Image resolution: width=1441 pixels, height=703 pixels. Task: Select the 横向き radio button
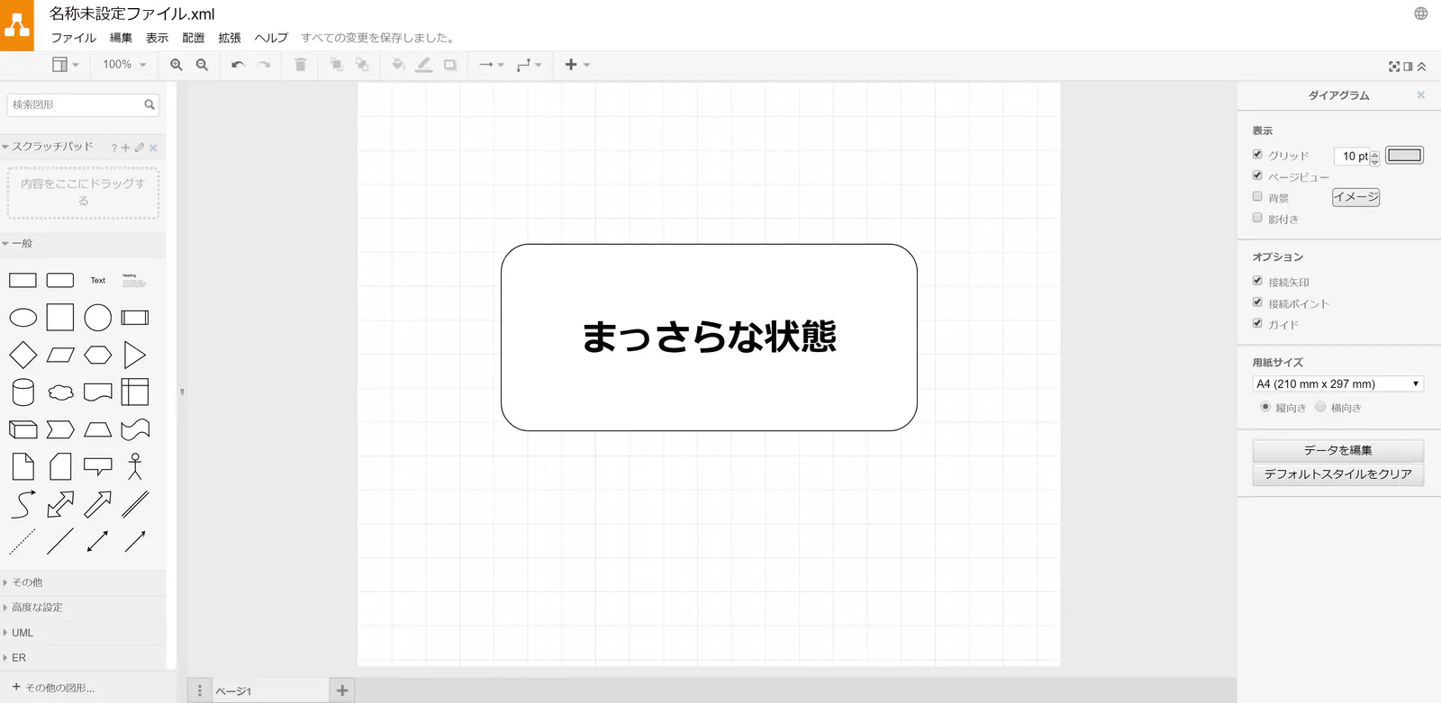1320,407
